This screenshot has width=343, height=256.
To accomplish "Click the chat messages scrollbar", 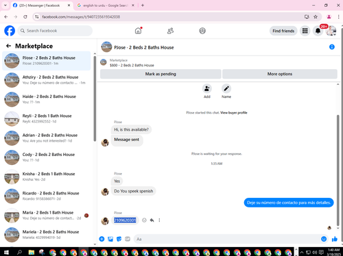I will (338, 170).
